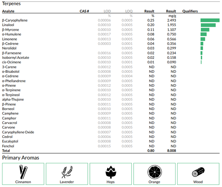Select the α-Humulene analyte name
This screenshot has height=187, width=222.
[11, 34]
